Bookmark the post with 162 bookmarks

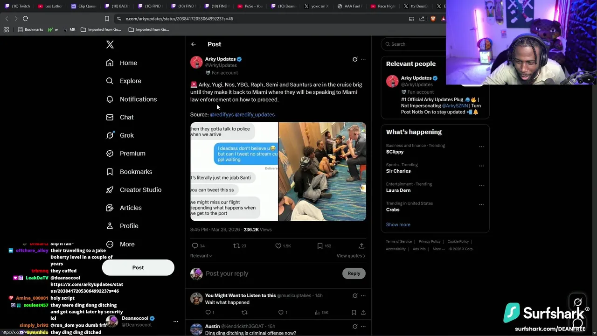(x=324, y=246)
